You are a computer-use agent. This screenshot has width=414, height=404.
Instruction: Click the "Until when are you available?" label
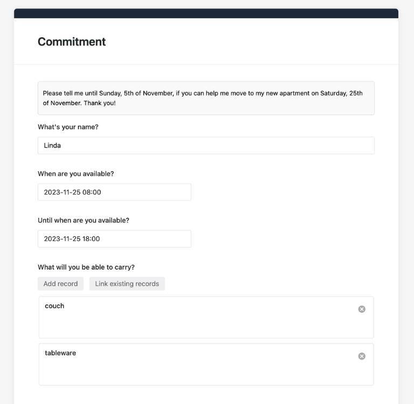point(84,221)
